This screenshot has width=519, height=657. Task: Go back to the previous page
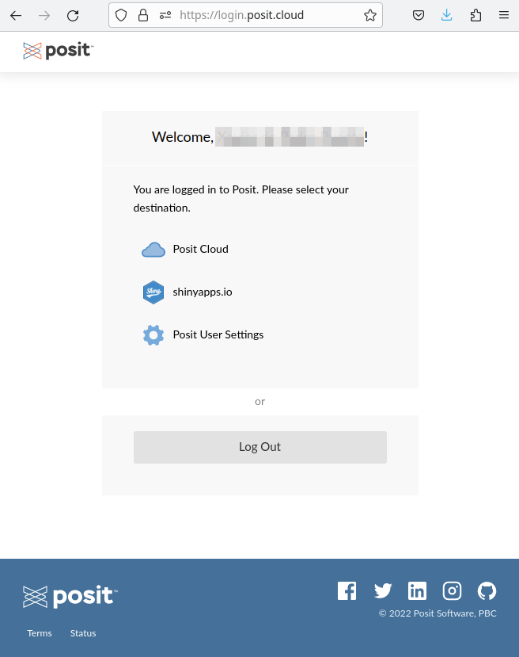pos(16,16)
